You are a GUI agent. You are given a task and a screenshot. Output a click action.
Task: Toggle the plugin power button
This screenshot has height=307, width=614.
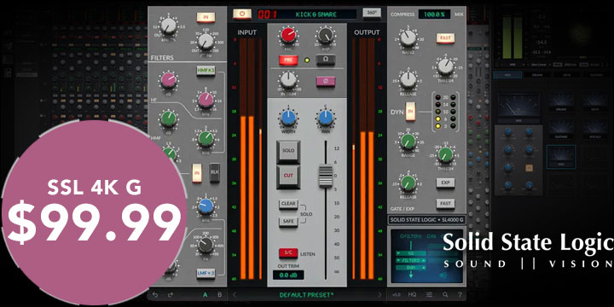(242, 14)
